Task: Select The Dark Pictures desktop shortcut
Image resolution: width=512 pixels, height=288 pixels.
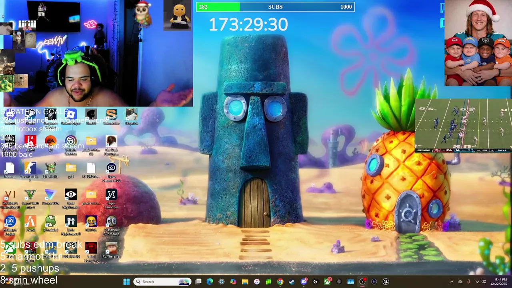Action: point(111,146)
